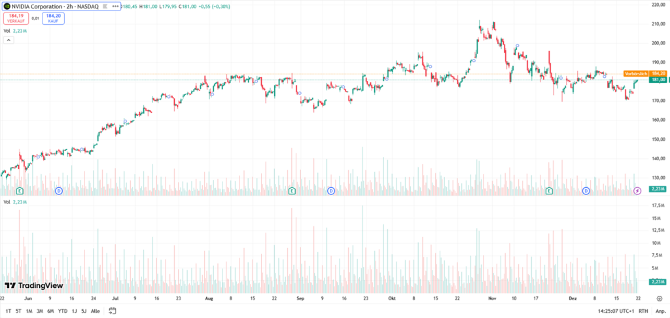Select the 5J time range
The image size is (670, 318).
tap(84, 311)
